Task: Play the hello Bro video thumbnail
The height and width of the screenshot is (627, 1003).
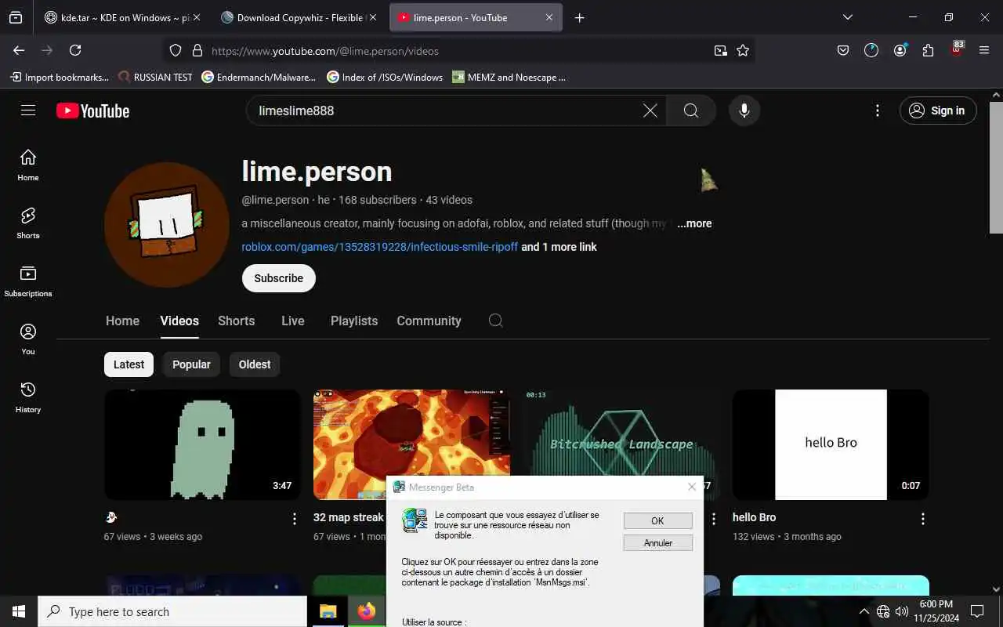Action: [831, 444]
